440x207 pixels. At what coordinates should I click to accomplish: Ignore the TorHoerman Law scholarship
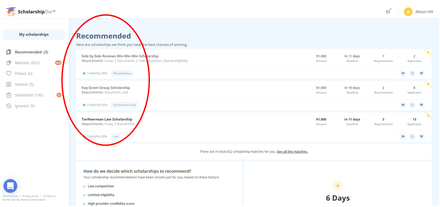coord(412,137)
